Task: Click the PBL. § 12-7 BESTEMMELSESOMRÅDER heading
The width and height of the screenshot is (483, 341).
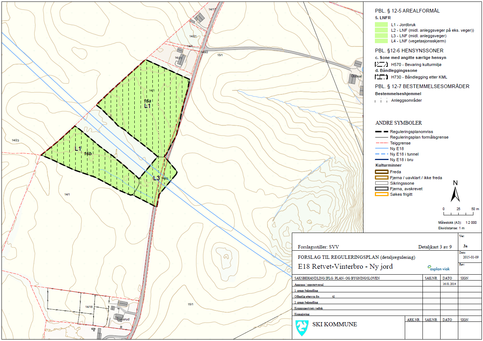Action: (422, 86)
